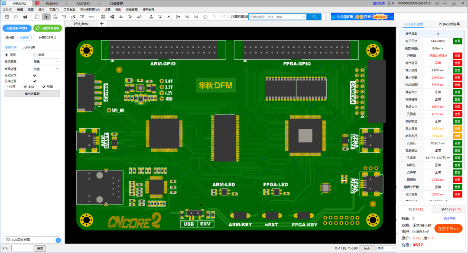
Task: Select the arrow pointer tool
Action: (x=46, y=16)
